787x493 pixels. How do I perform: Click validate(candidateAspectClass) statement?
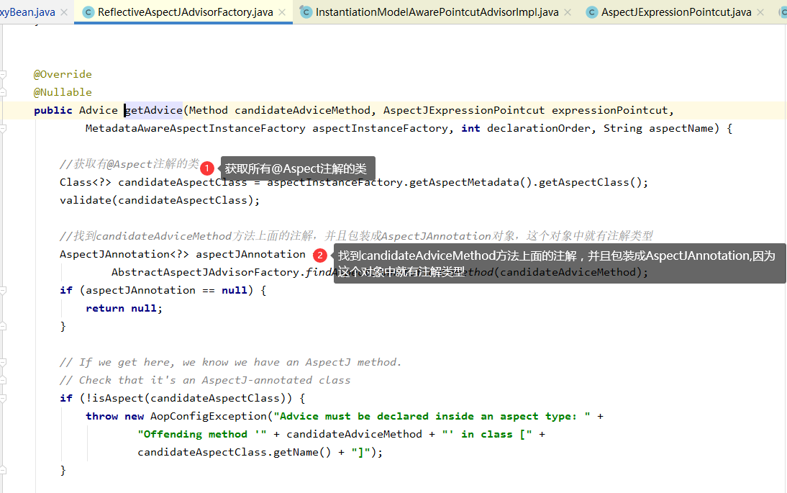[160, 200]
